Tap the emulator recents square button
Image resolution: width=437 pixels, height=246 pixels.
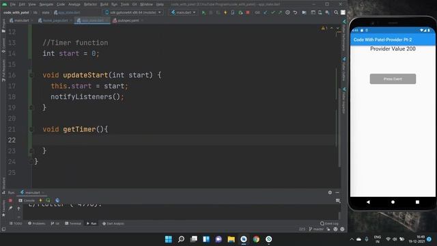pos(417,202)
